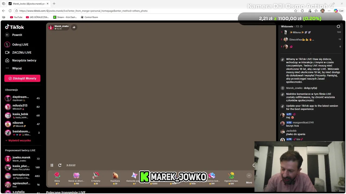Viewport: 346px width, 194px height.
Task: Open browser extensions puzzle icon
Action: pos(302,11)
